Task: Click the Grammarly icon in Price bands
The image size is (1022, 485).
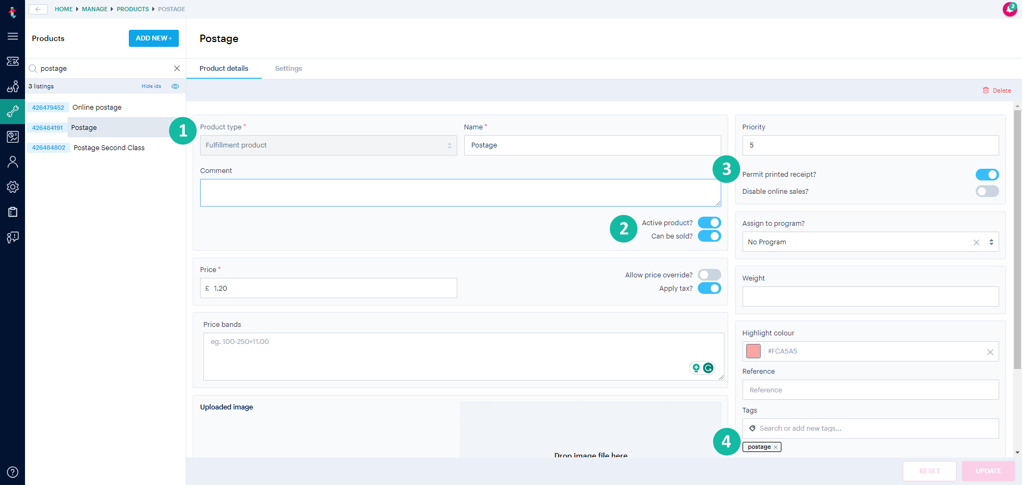Action: click(708, 368)
